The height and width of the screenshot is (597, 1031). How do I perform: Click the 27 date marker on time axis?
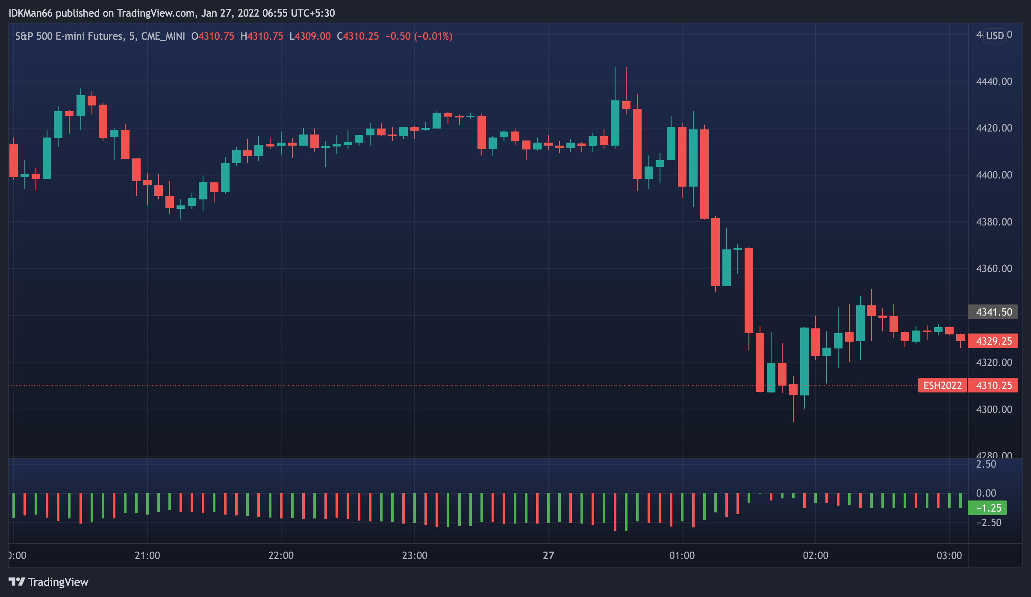click(x=548, y=556)
